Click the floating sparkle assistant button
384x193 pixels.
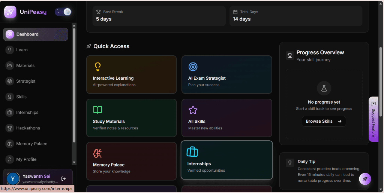(365, 179)
